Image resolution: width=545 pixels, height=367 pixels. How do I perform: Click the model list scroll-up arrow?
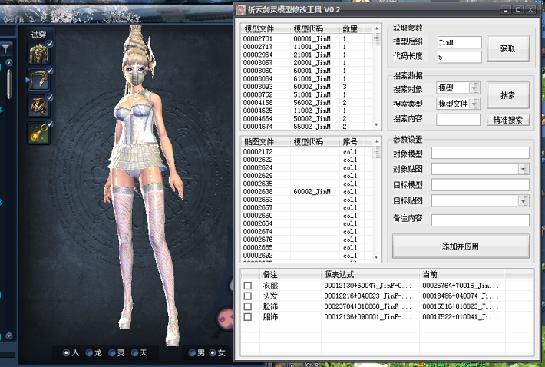(376, 28)
